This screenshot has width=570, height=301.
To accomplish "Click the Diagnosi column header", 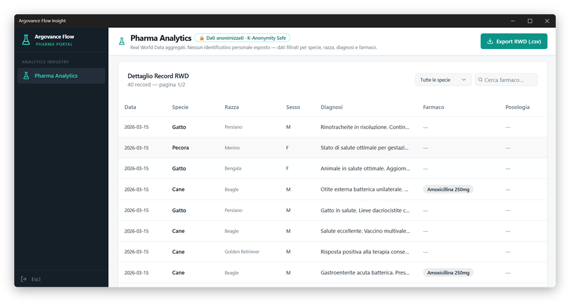I will 331,107.
